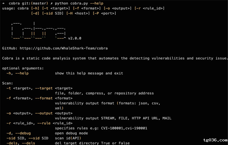Click the --sid SID option
This screenshot has height=145, width=228.
pos(38,138)
